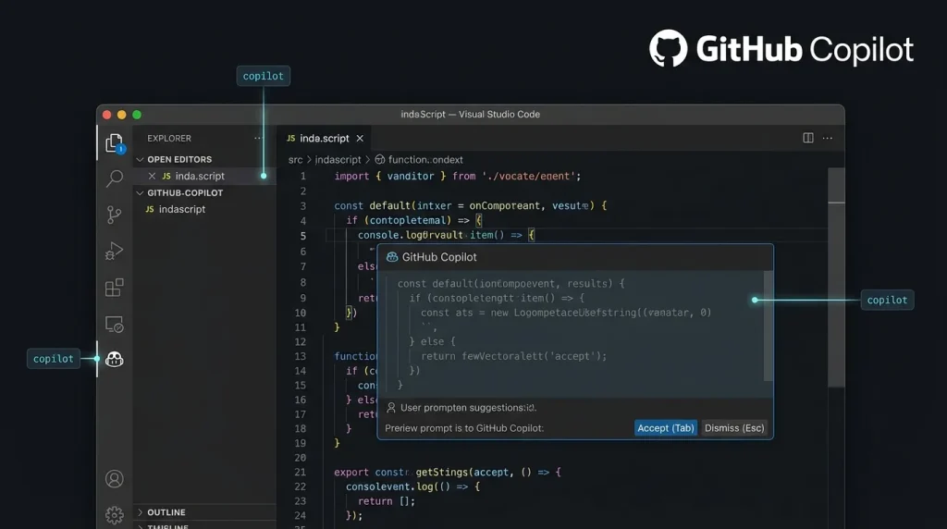Screen dimensions: 947x529
Task: Click suggested 'const ats = new' line
Action: [x=566, y=313]
